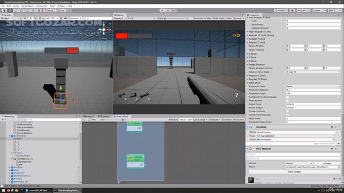The width and height of the screenshot is (344, 193).
Task: Open the Flow Machine preset icon
Action: pyautogui.click(x=336, y=148)
